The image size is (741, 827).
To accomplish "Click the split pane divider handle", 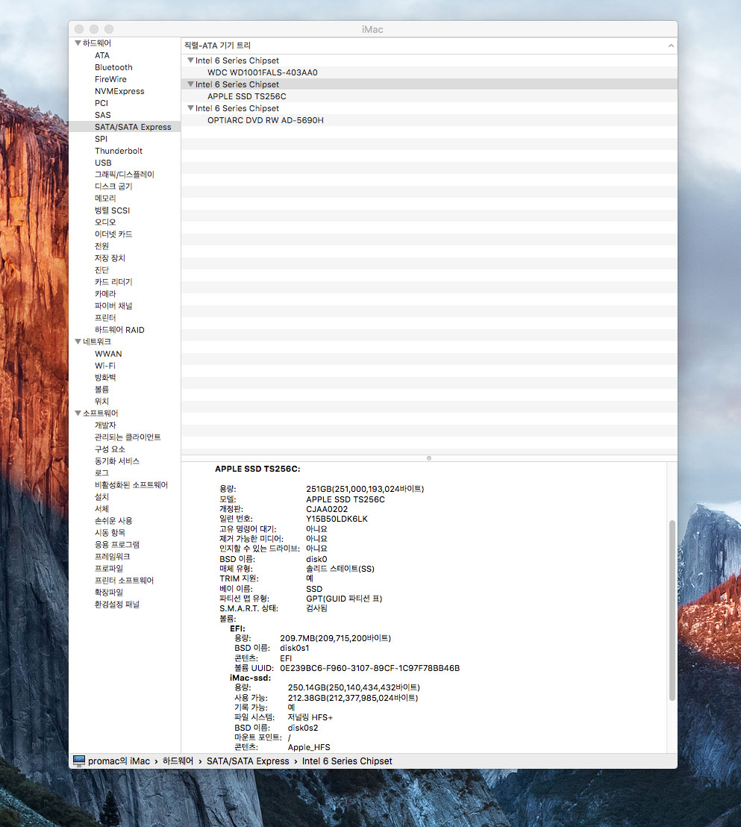I will pyautogui.click(x=429, y=458).
